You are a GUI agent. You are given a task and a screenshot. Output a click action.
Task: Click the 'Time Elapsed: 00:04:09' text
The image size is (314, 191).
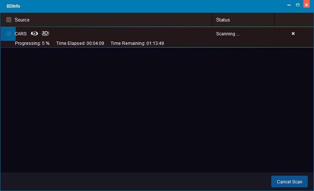click(80, 44)
